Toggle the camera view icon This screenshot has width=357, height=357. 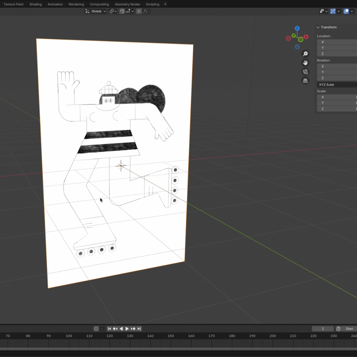(x=305, y=72)
